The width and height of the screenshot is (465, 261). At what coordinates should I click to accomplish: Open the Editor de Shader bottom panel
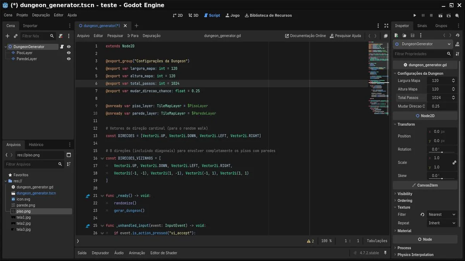coord(164,253)
